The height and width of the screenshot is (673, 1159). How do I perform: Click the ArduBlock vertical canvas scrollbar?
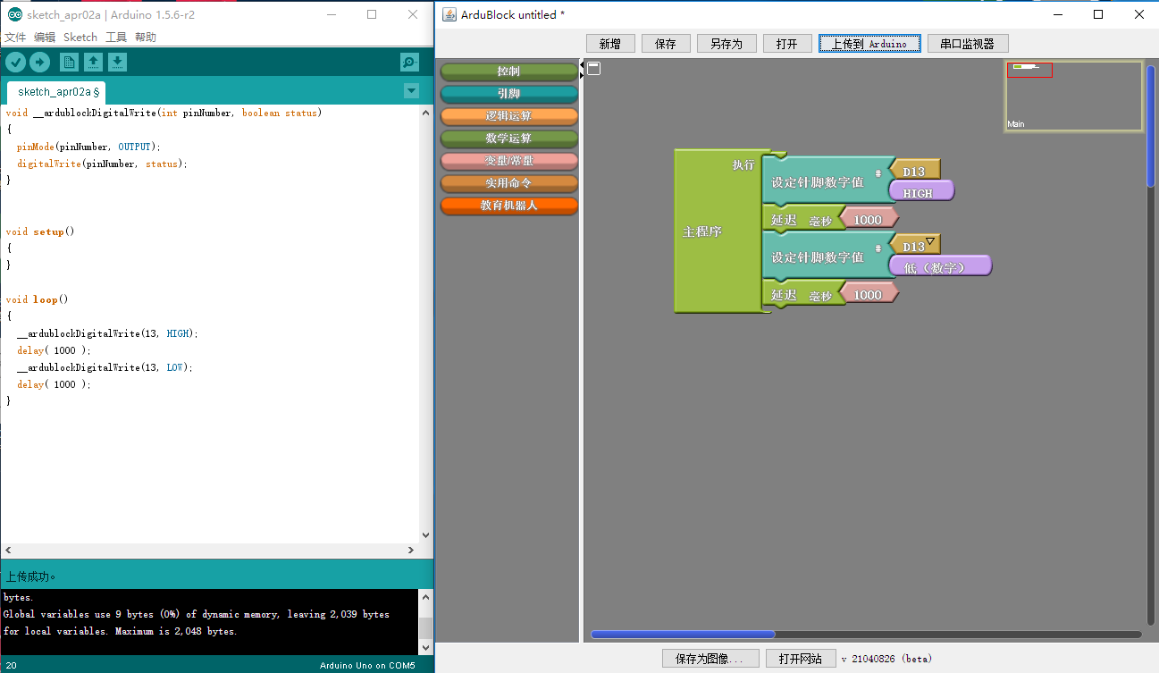[1151, 125]
